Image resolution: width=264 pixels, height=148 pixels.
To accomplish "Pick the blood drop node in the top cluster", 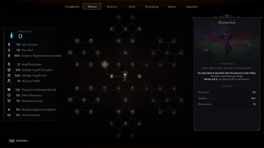I will pos(126,29).
